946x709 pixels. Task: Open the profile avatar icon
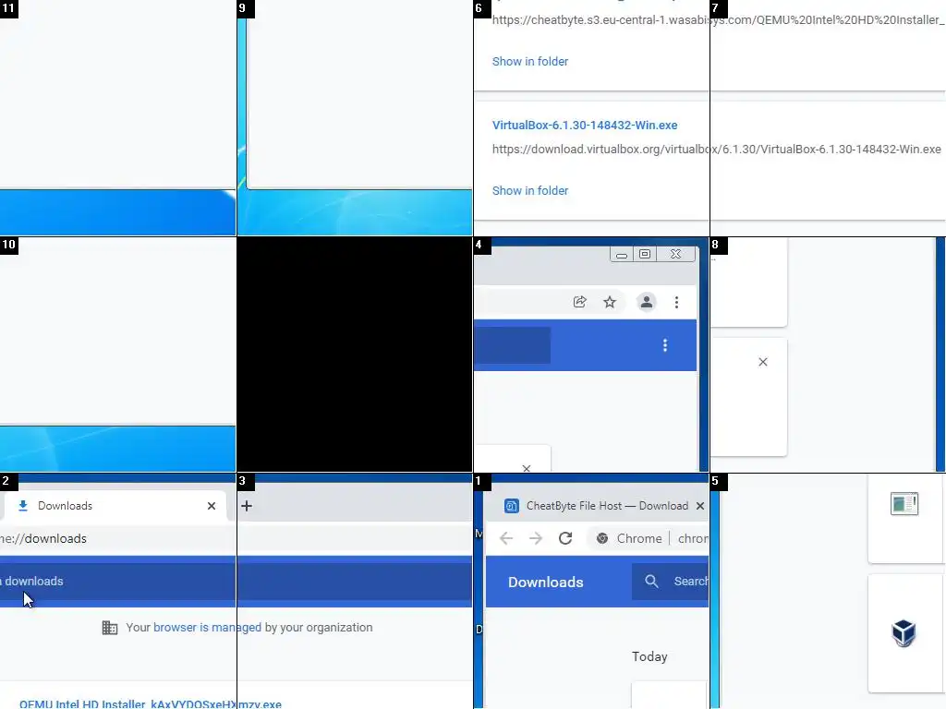646,302
